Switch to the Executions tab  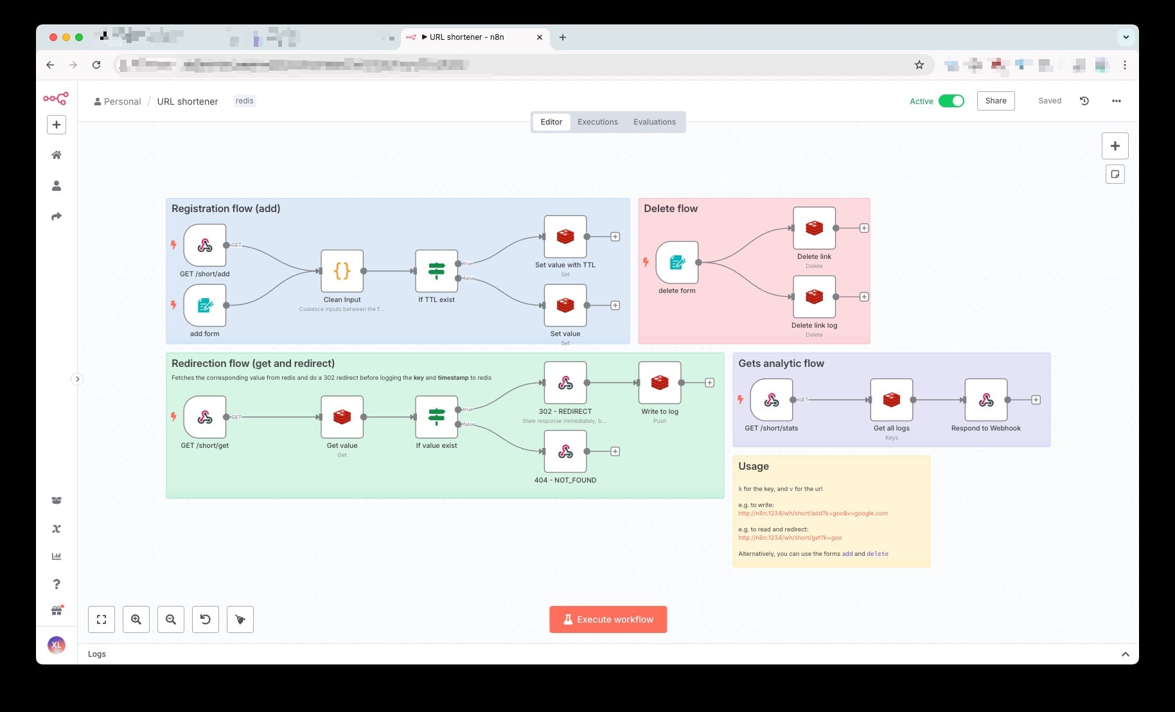coord(597,122)
